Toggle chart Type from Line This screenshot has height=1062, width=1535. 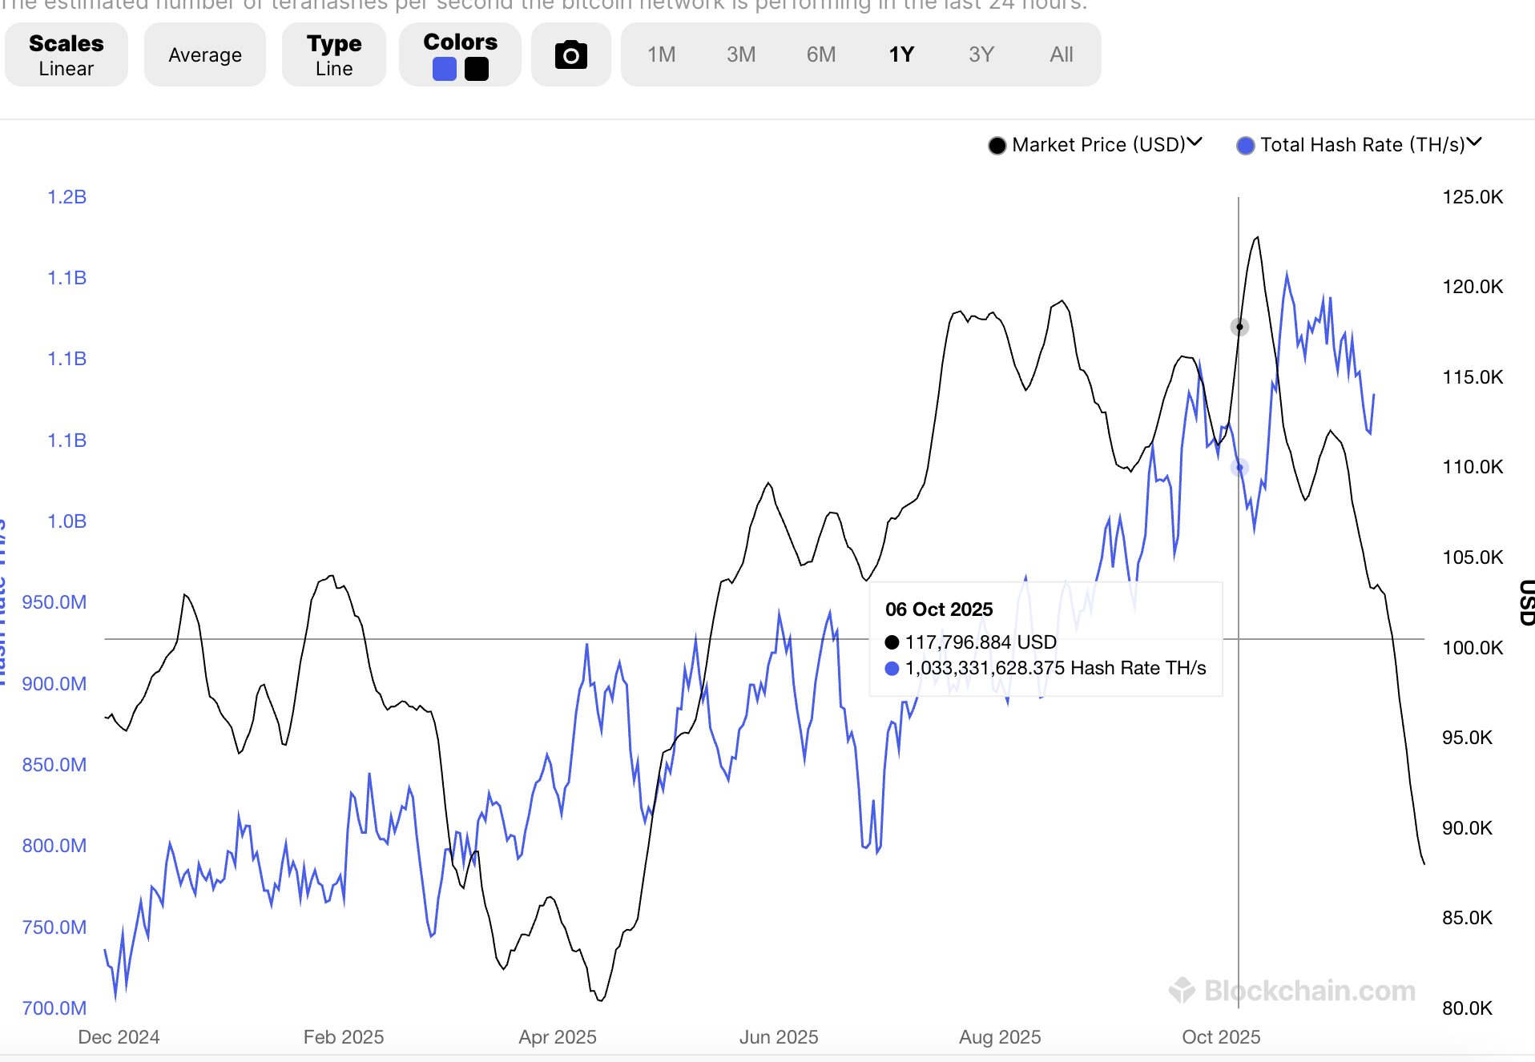pyautogui.click(x=333, y=55)
